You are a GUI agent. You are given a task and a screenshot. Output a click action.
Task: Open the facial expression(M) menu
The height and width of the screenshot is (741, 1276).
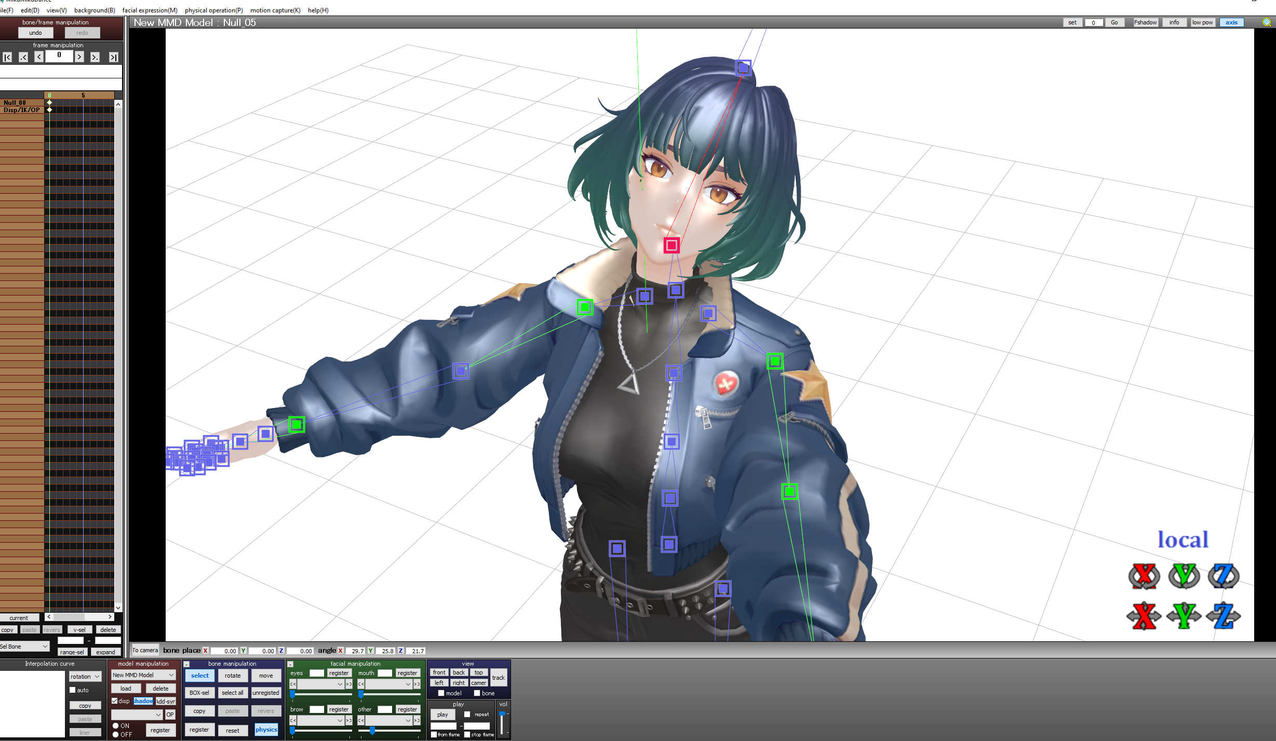tap(150, 10)
